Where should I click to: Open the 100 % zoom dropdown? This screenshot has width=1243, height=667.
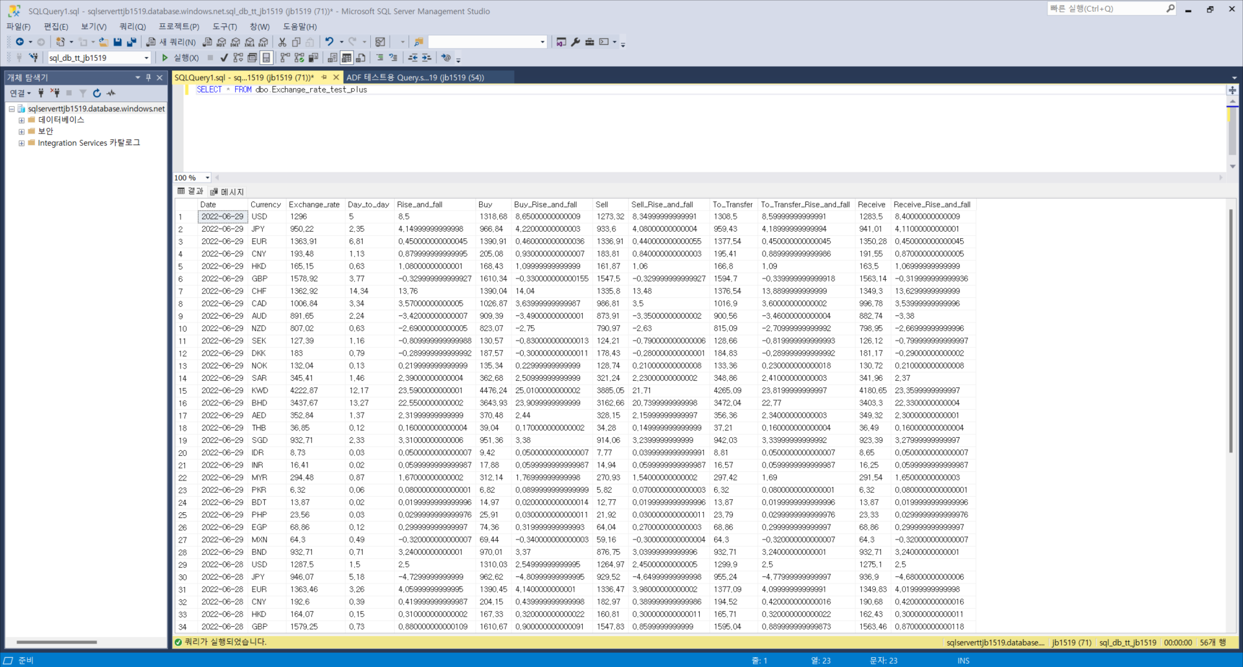point(207,178)
